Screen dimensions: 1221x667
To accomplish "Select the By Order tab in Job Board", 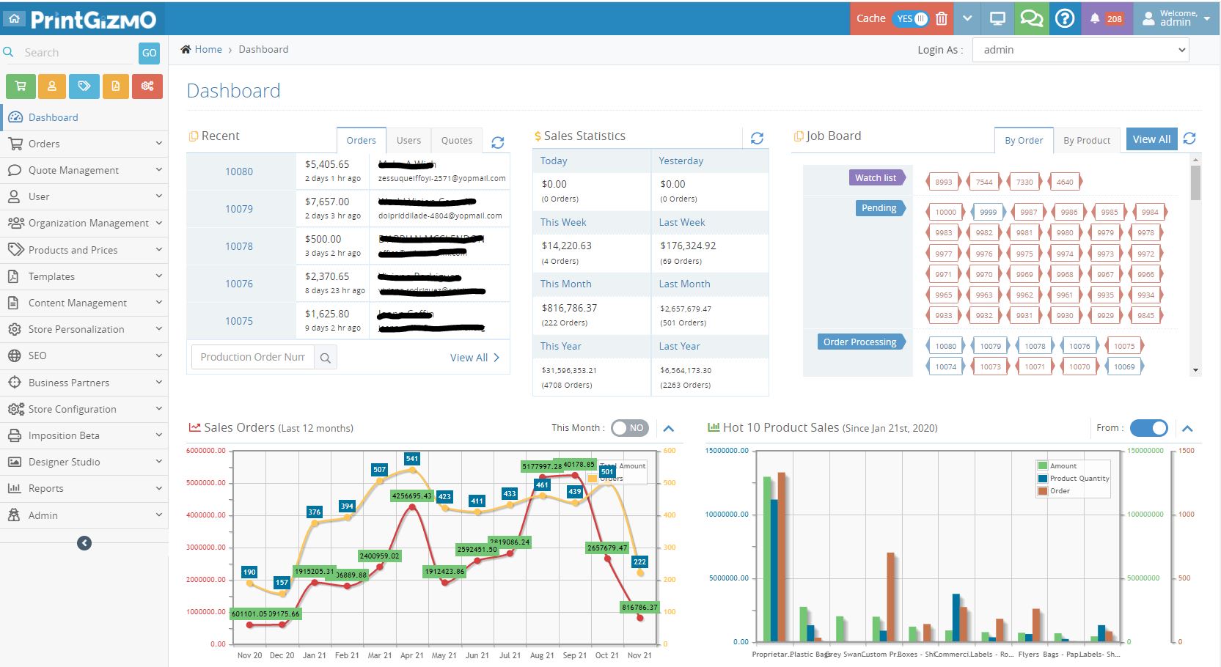I will (1024, 140).
